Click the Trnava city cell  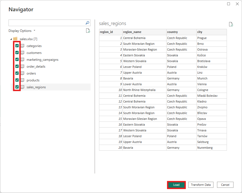pos(212,130)
